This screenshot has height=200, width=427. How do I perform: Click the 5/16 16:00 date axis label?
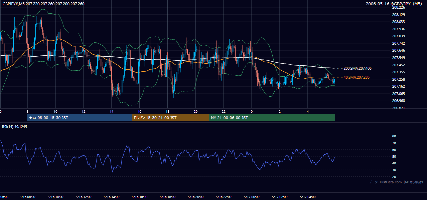click(140, 197)
